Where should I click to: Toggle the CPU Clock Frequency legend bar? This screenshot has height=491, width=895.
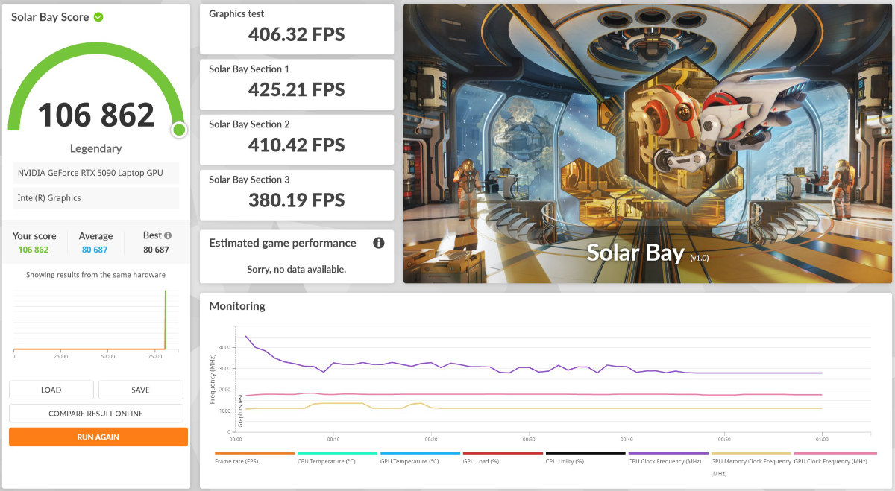(x=668, y=454)
